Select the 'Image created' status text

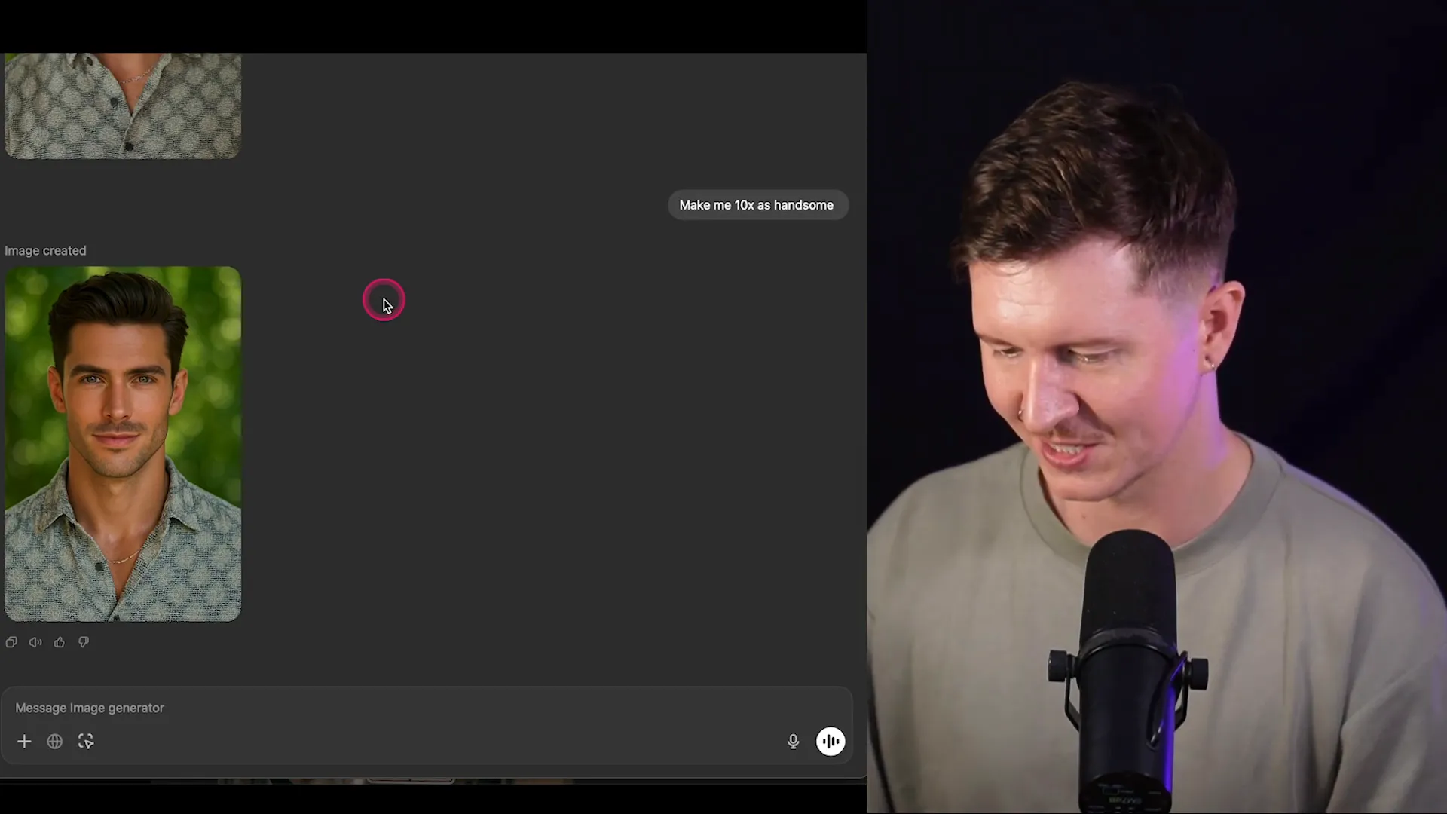(45, 251)
